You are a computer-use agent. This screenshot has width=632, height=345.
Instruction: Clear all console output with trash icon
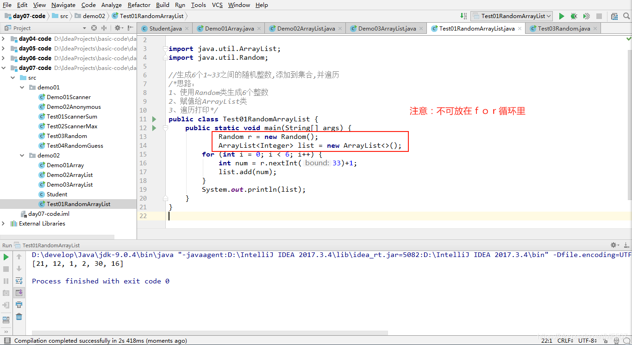(x=19, y=317)
